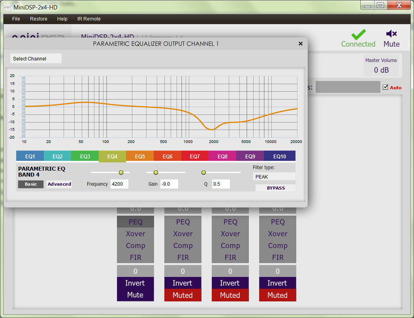414x318 pixels.
Task: Click the Gain input field showing -9.0
Action: coord(169,184)
